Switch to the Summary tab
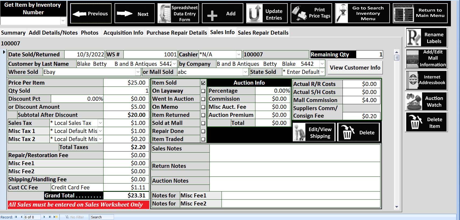 tap(13, 33)
